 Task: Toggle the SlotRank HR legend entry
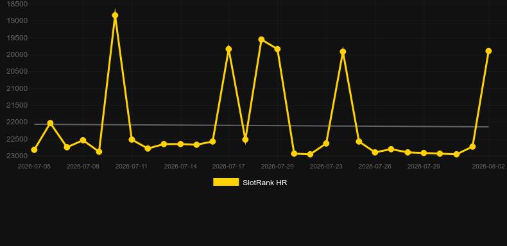click(250, 183)
